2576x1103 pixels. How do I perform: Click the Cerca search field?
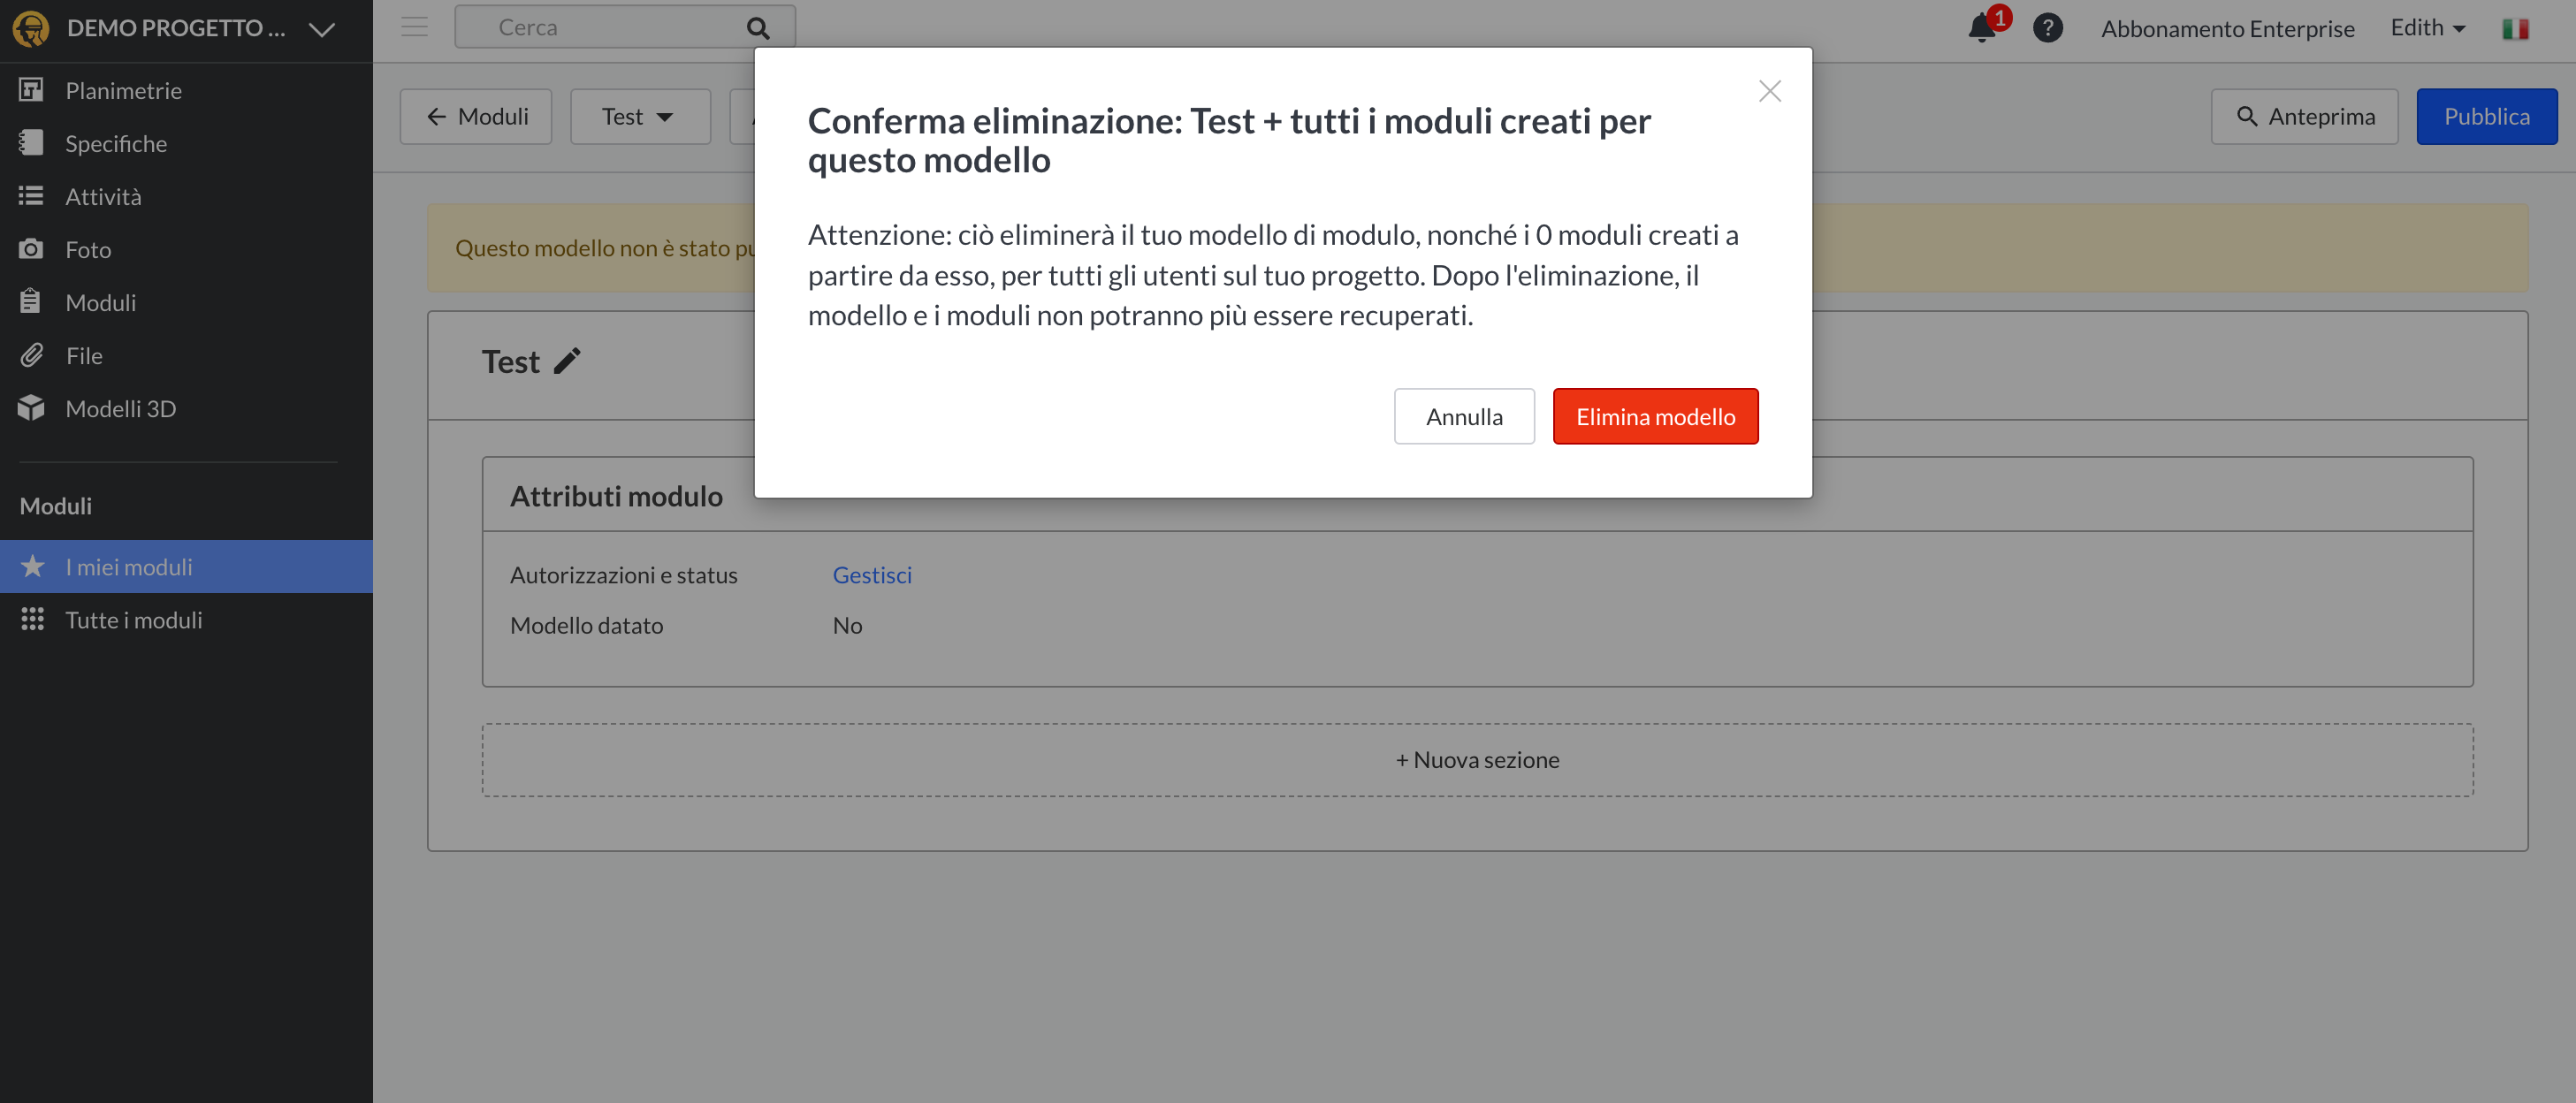point(600,28)
